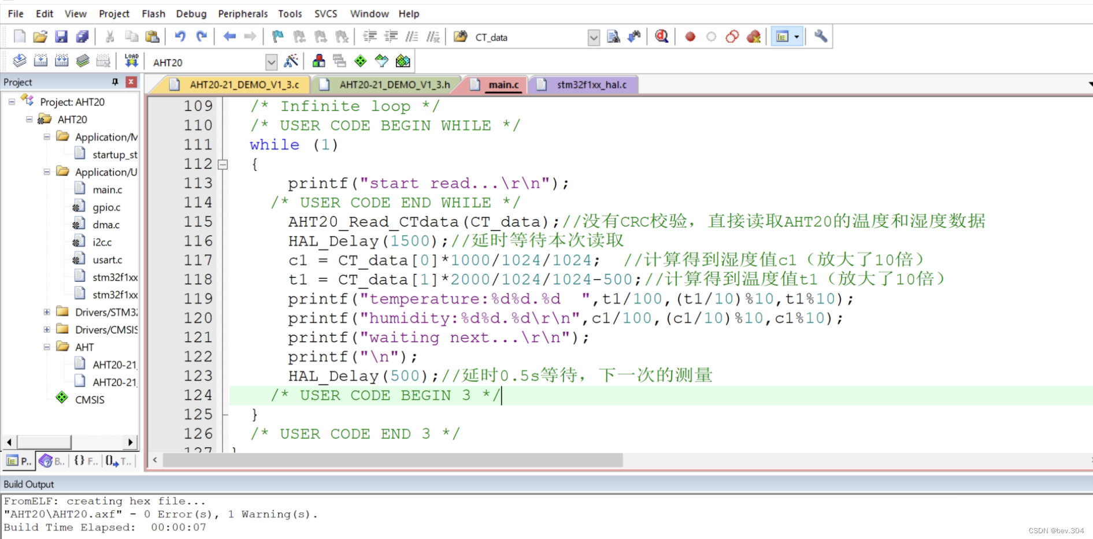Select CMSIS component in project tree

tap(90, 399)
